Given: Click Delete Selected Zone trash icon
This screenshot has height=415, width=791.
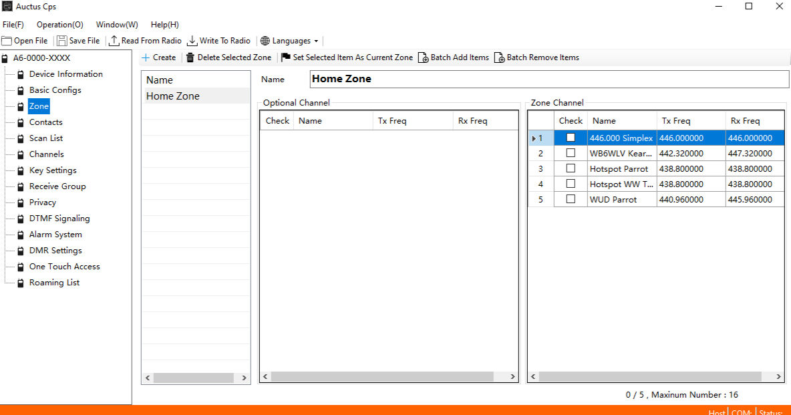Looking at the screenshot, I should point(190,57).
